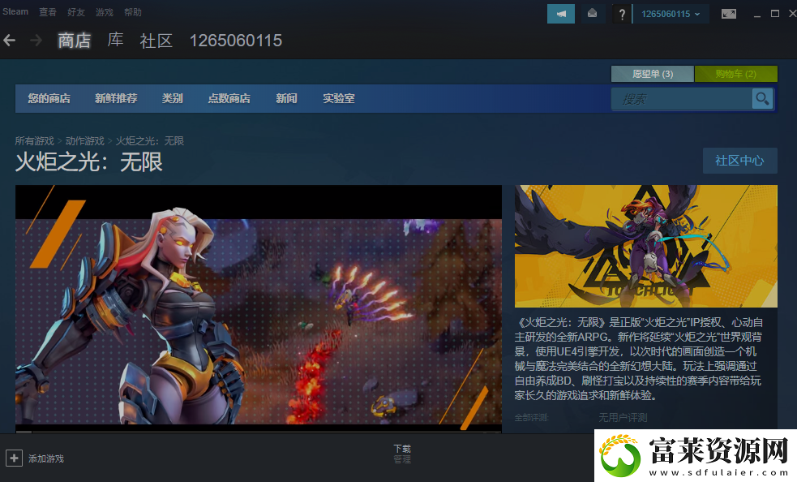Screen dimensions: 797x482
Task: Go back with the left arrow
Action: (9, 41)
